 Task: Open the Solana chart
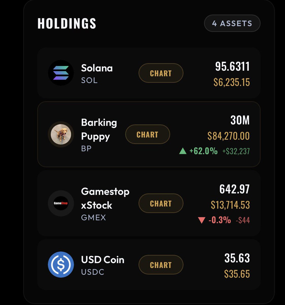tap(161, 73)
